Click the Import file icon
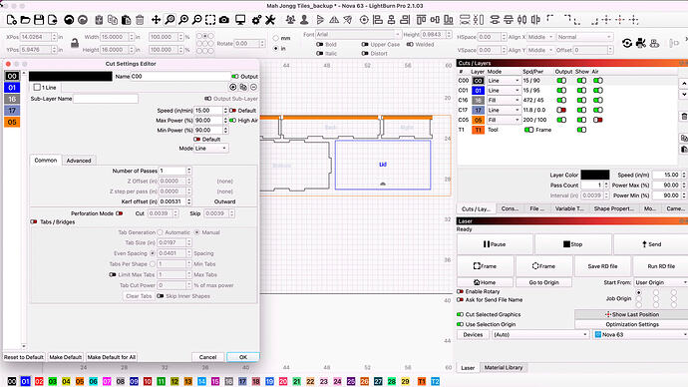 pos(52,20)
